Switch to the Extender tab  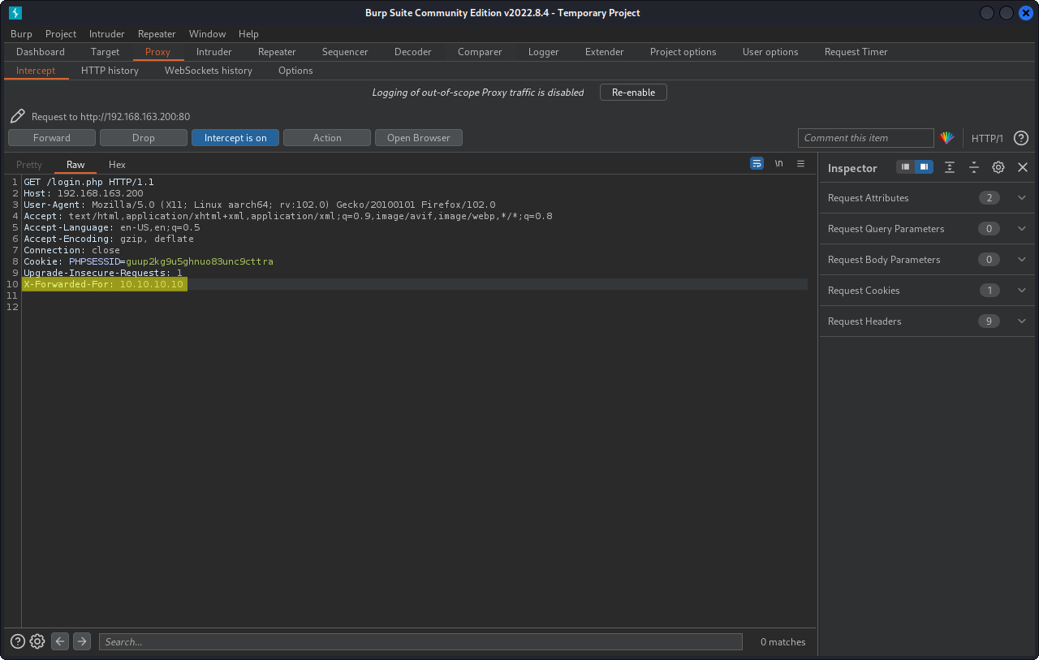point(605,52)
